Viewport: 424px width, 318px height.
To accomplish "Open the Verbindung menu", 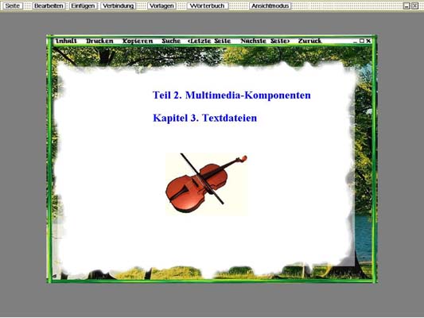I will click(119, 6).
